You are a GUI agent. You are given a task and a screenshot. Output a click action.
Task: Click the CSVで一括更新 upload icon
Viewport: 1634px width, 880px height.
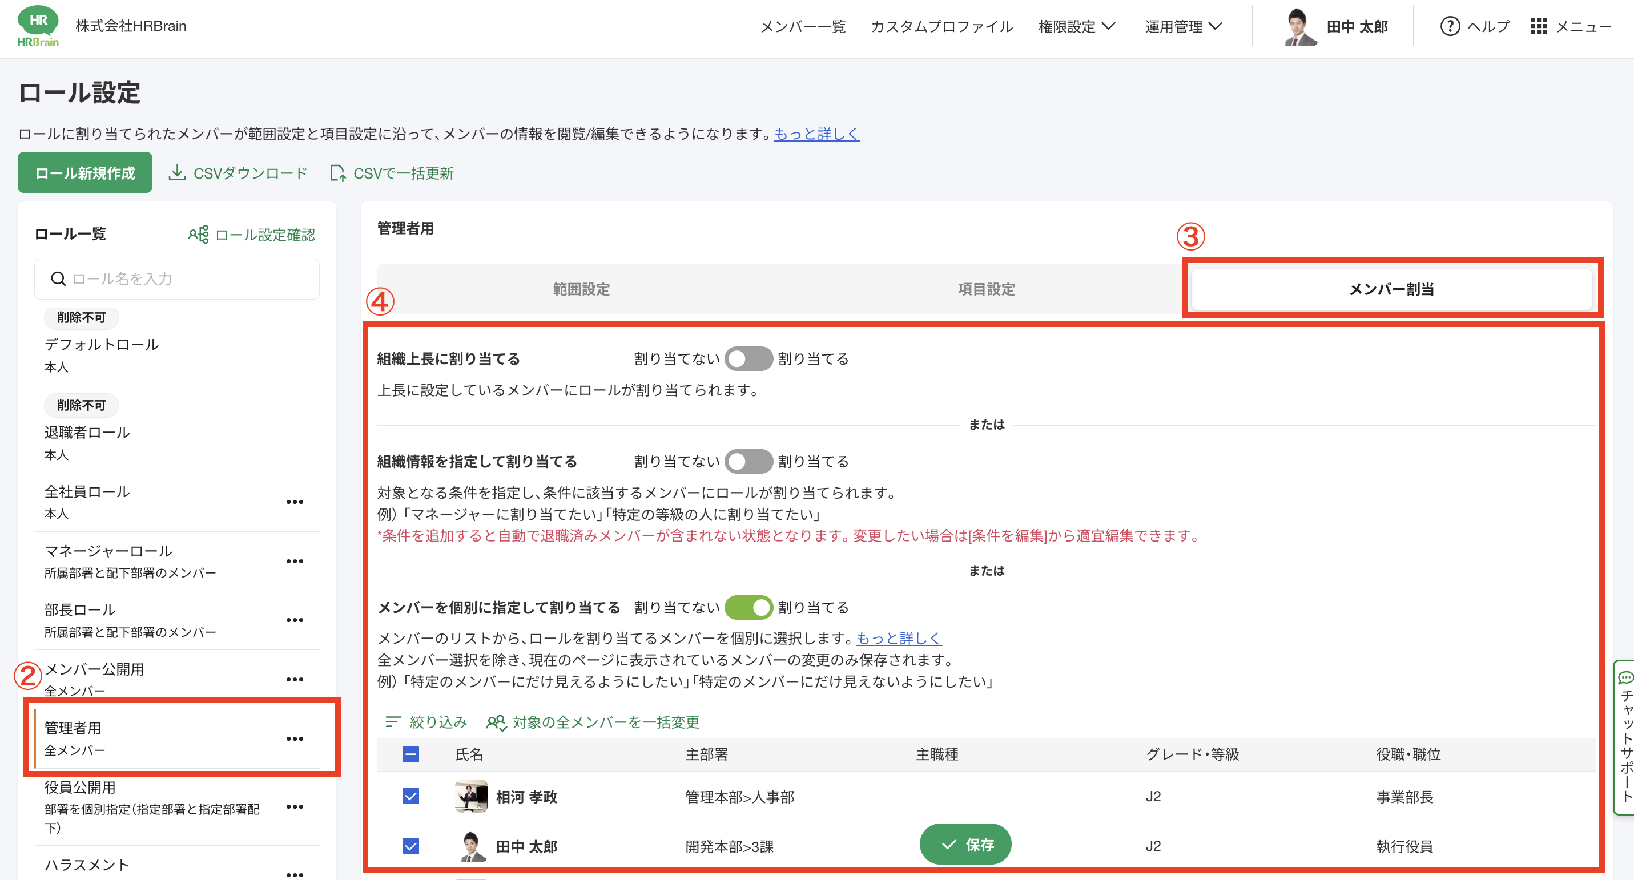[x=337, y=172]
